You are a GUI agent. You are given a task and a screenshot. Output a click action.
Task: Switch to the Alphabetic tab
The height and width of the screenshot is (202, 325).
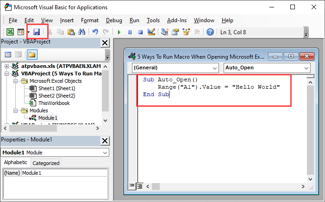[x=16, y=162]
